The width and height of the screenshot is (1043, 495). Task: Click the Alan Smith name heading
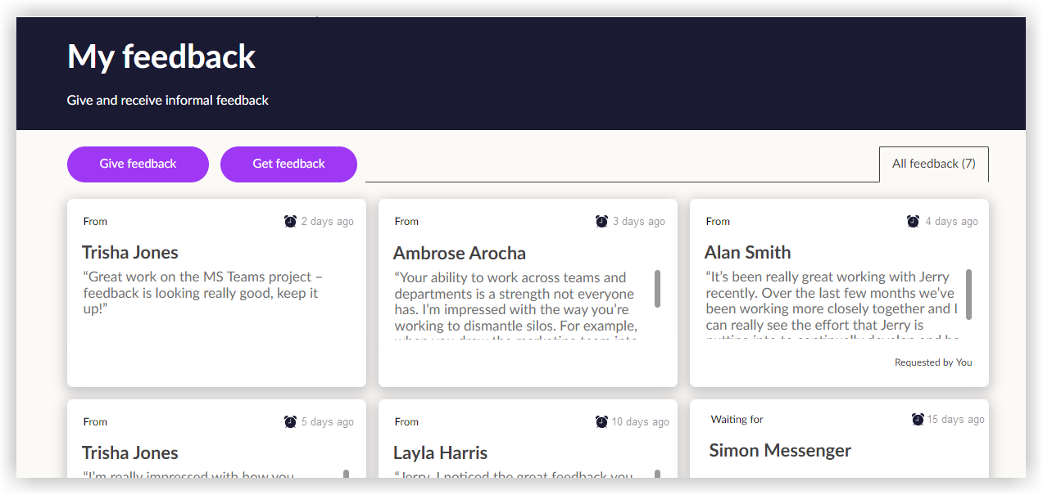(x=747, y=252)
